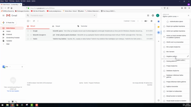Go to older messages arrow
Screen dimensions: 191x107
coord(142,21)
